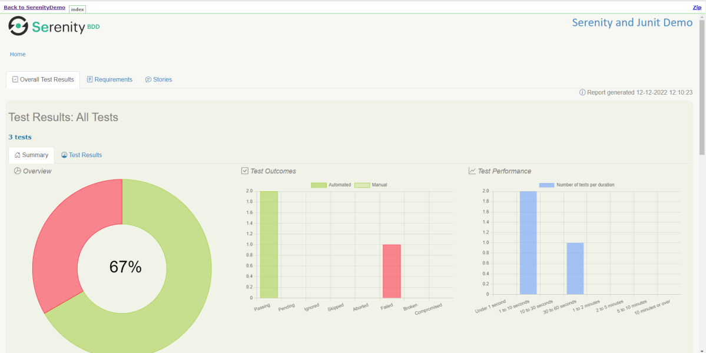Image resolution: width=706 pixels, height=353 pixels.
Task: Click the Home breadcrumb link
Action: (18, 54)
